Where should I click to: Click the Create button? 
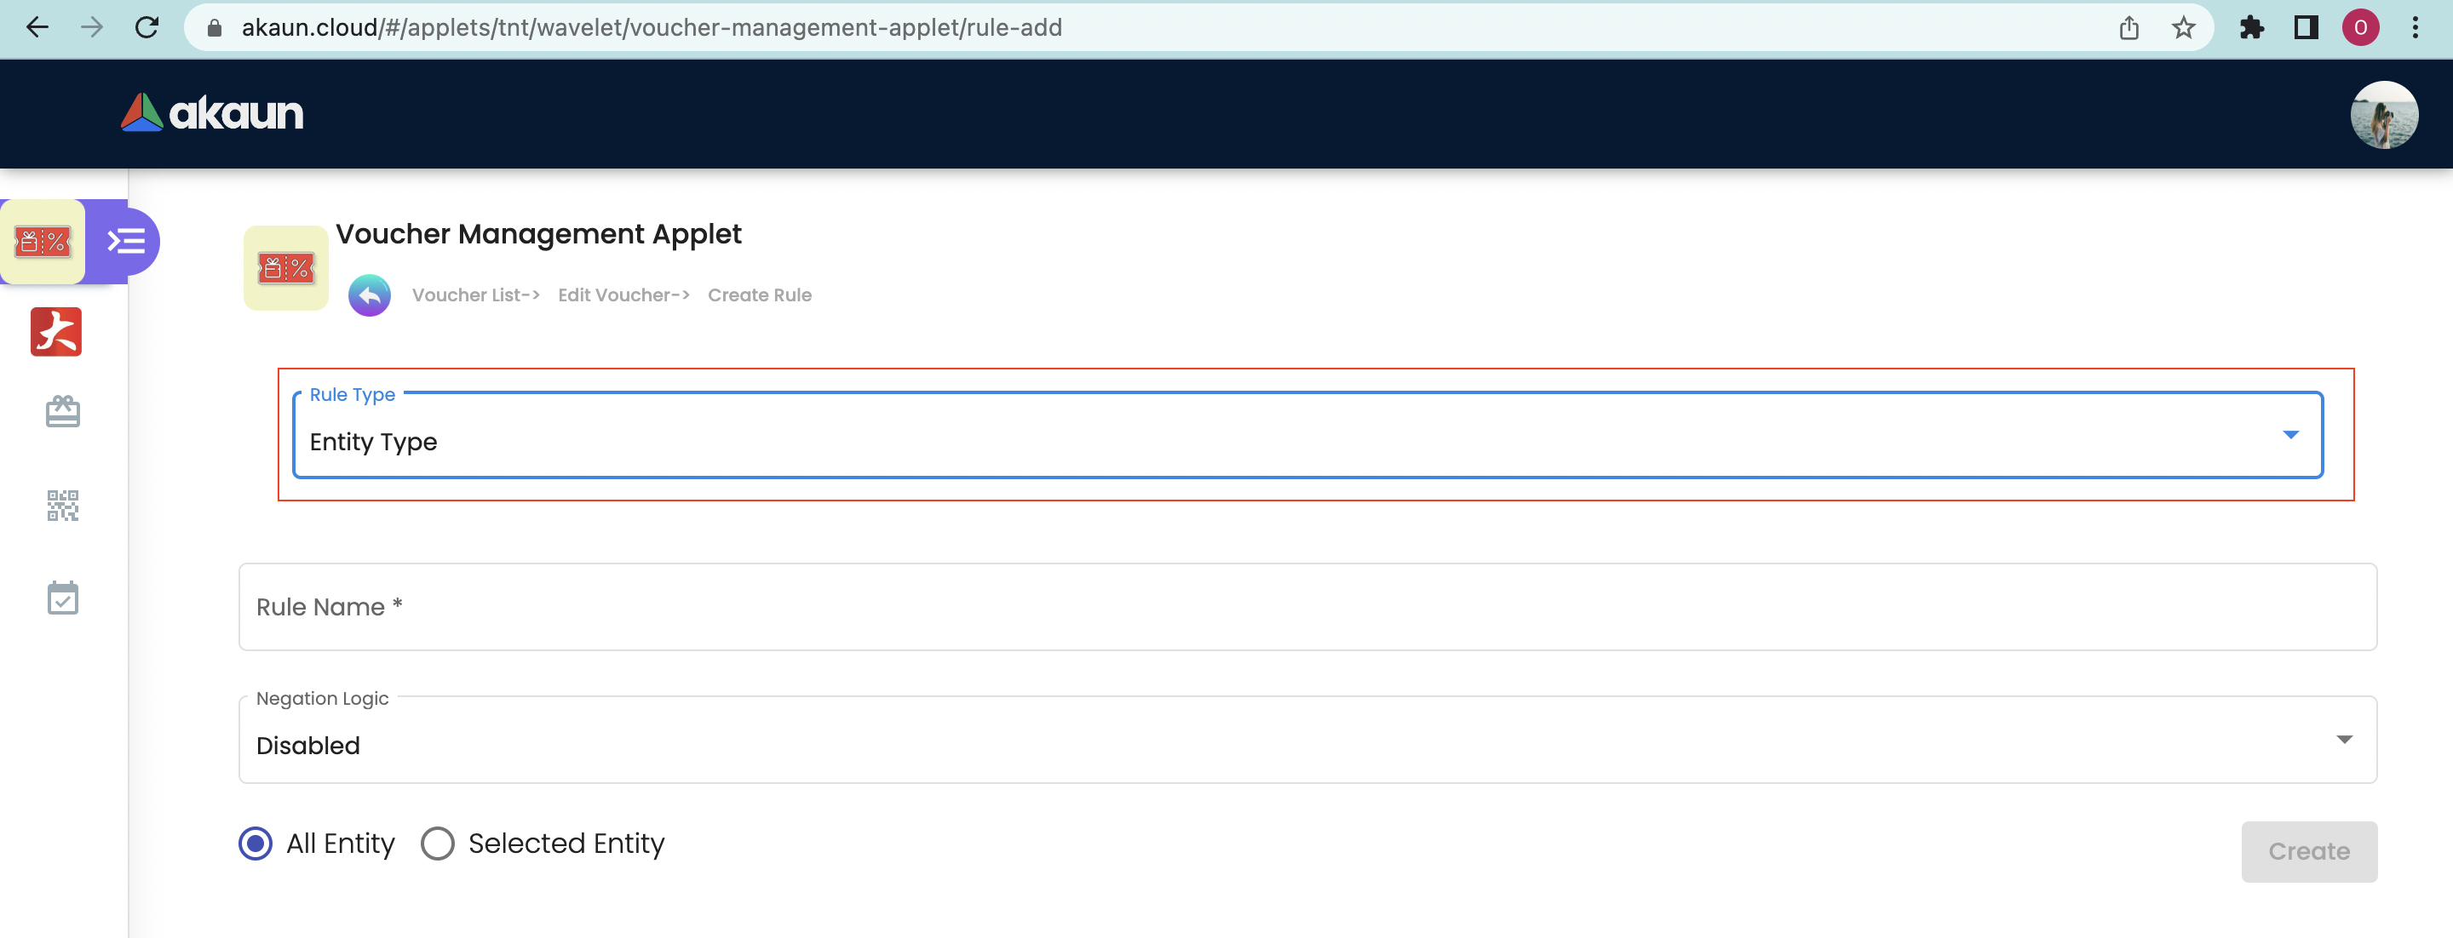pos(2308,851)
